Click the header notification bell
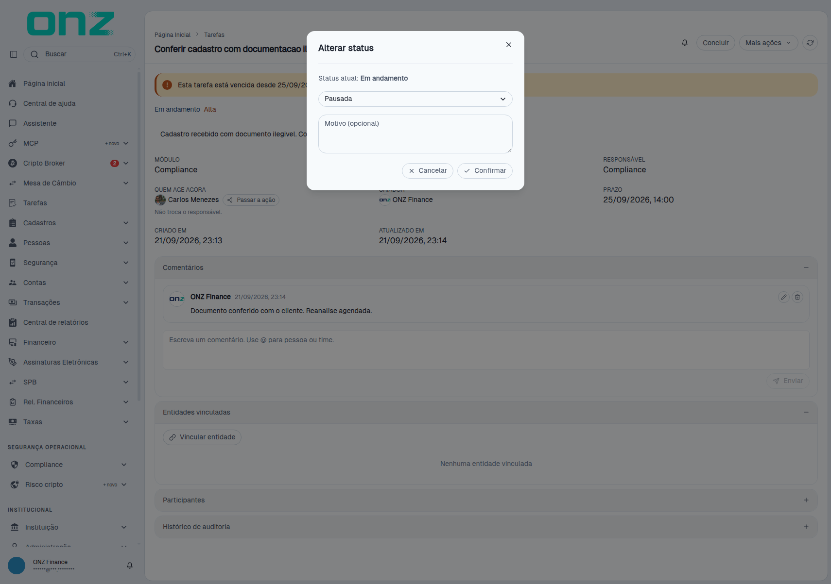This screenshot has width=831, height=584. coord(685,43)
